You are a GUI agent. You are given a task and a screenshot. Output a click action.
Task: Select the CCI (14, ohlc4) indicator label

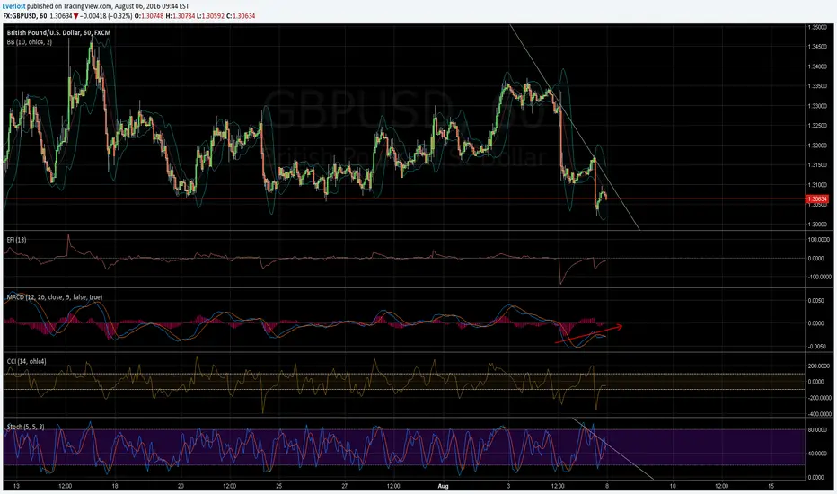point(27,362)
